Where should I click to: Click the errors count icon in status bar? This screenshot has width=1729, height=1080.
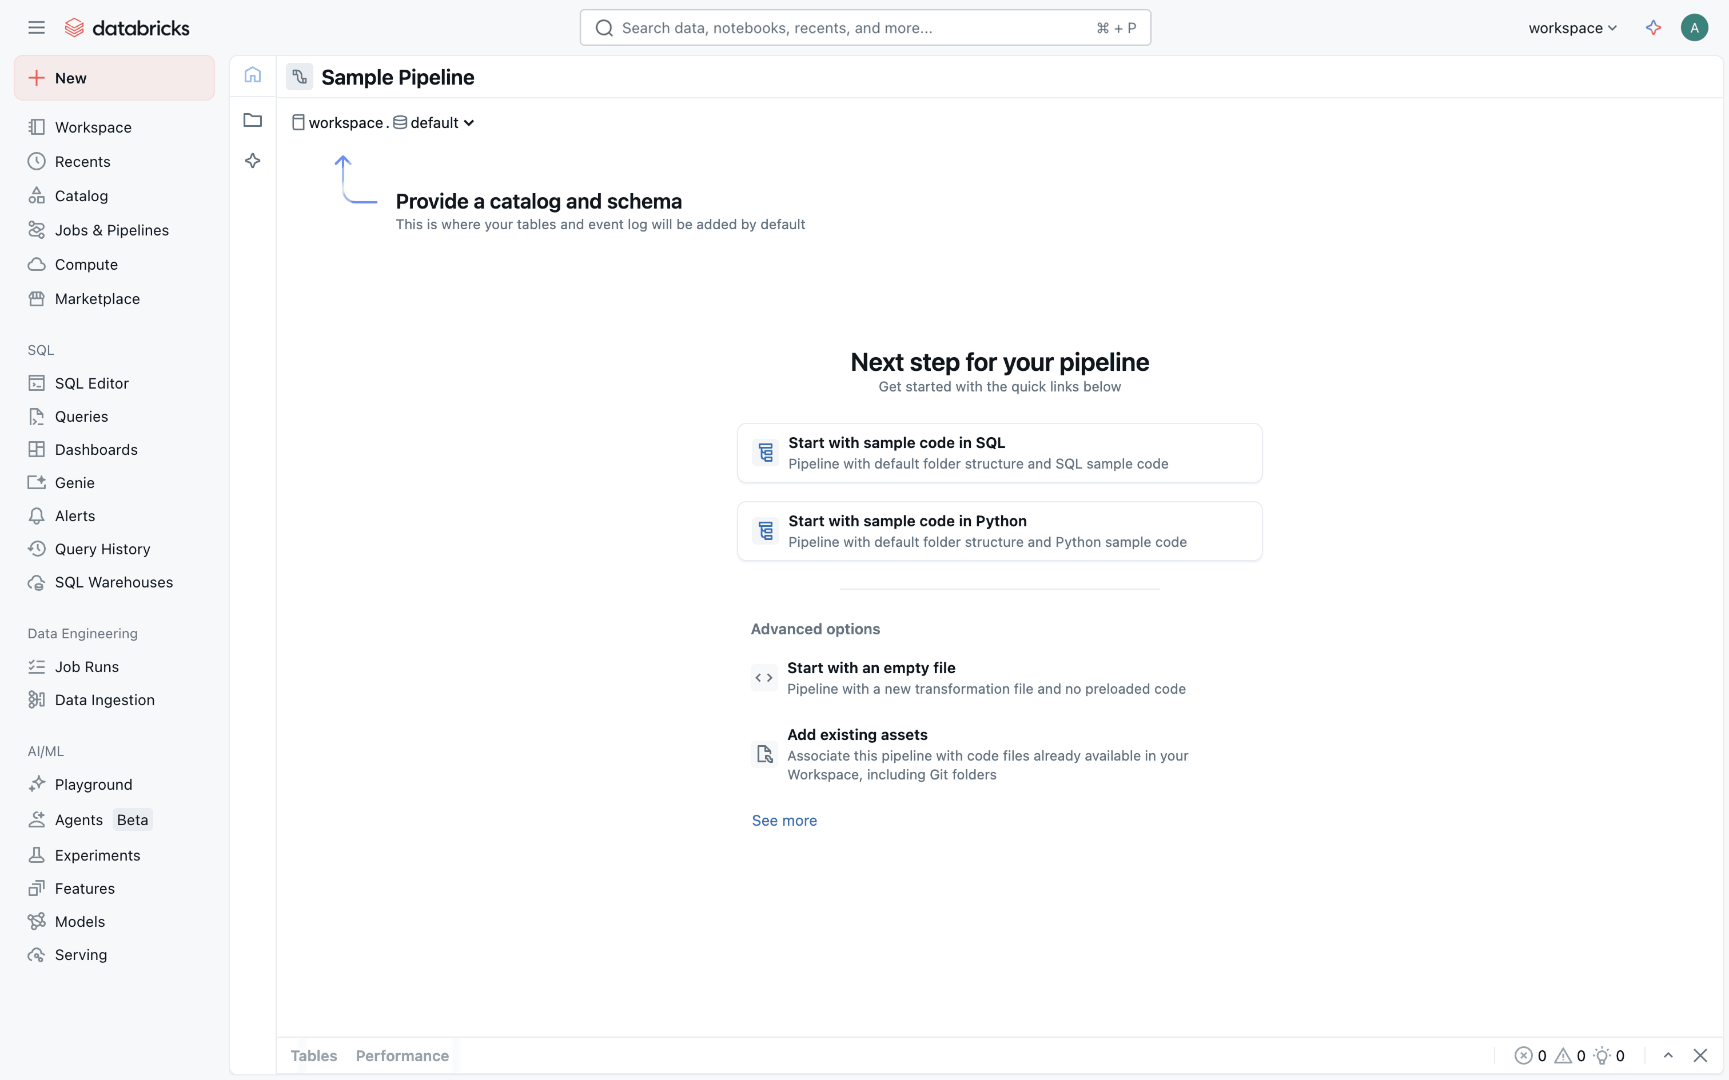(x=1523, y=1055)
